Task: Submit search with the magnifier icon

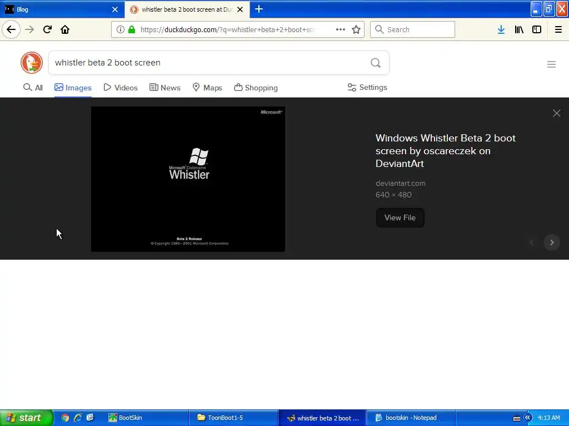Action: tap(376, 63)
